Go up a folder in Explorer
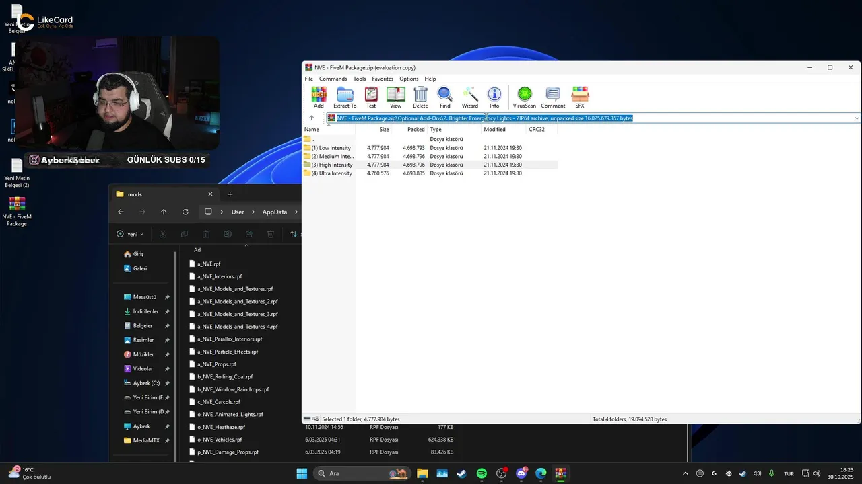 point(164,212)
